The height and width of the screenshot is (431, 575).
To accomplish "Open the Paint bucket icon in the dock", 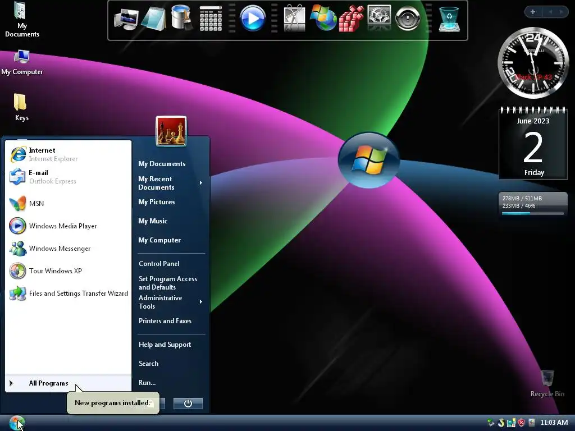I will coord(181,17).
